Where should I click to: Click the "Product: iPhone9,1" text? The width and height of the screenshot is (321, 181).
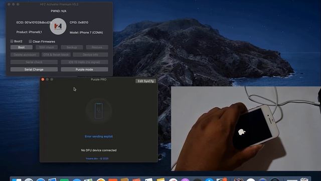29,32
